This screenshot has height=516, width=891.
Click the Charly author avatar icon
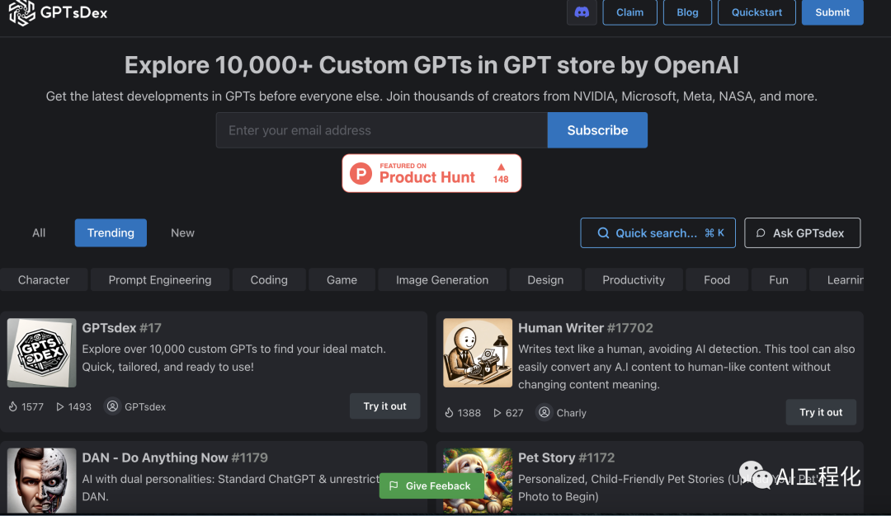point(544,412)
